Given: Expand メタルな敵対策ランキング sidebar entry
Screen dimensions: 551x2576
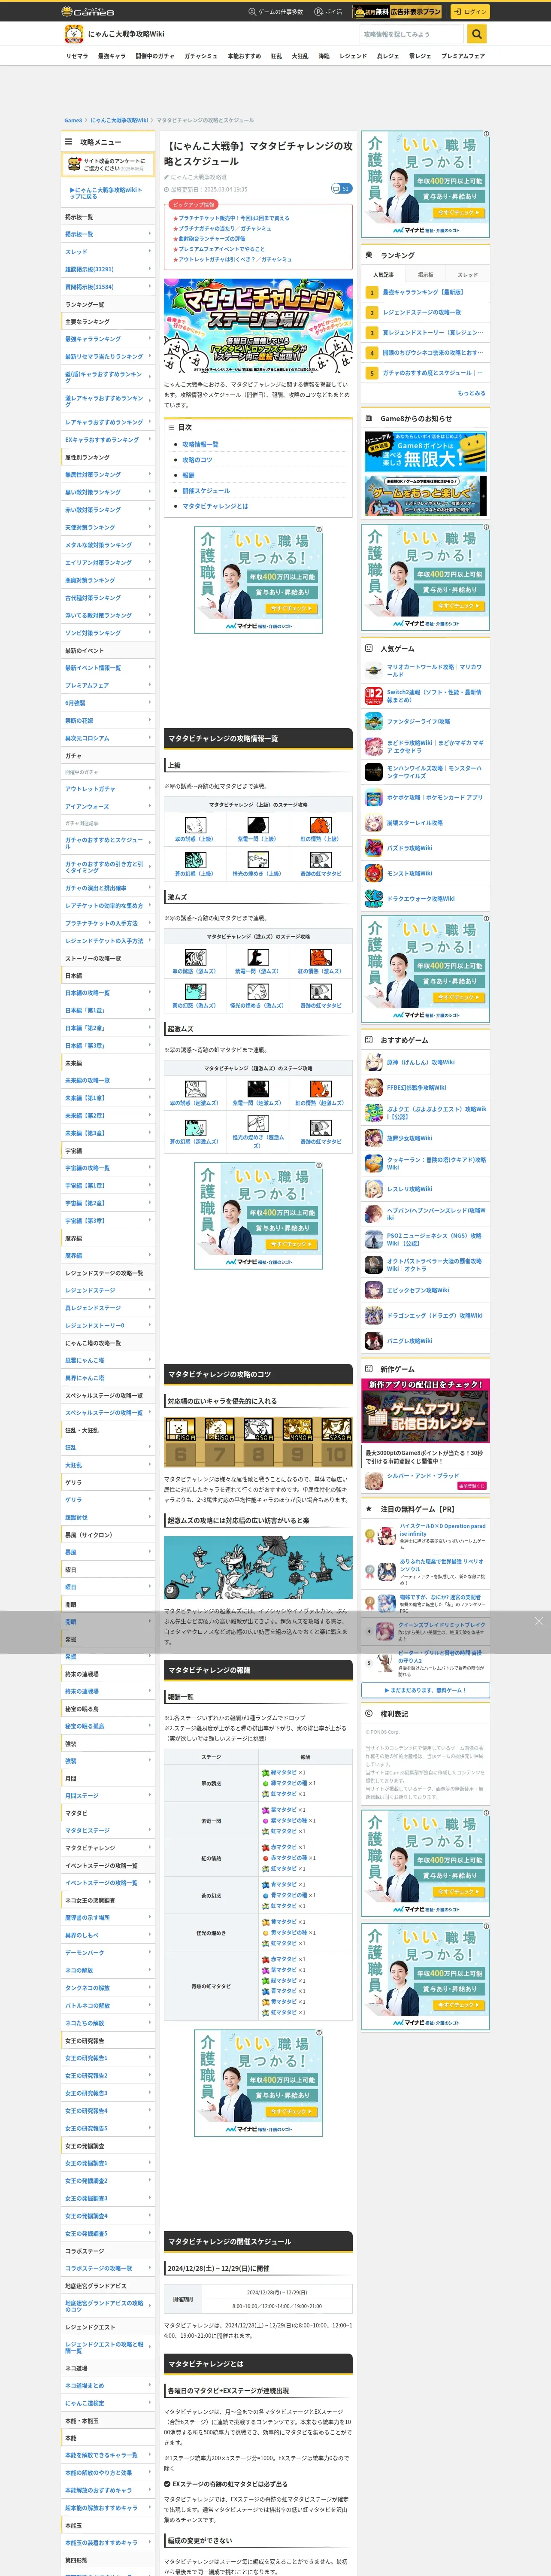Looking at the screenshot, I should (109, 545).
